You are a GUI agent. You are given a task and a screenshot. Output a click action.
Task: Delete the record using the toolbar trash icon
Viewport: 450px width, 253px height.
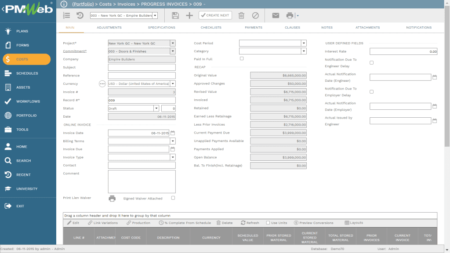point(241,15)
